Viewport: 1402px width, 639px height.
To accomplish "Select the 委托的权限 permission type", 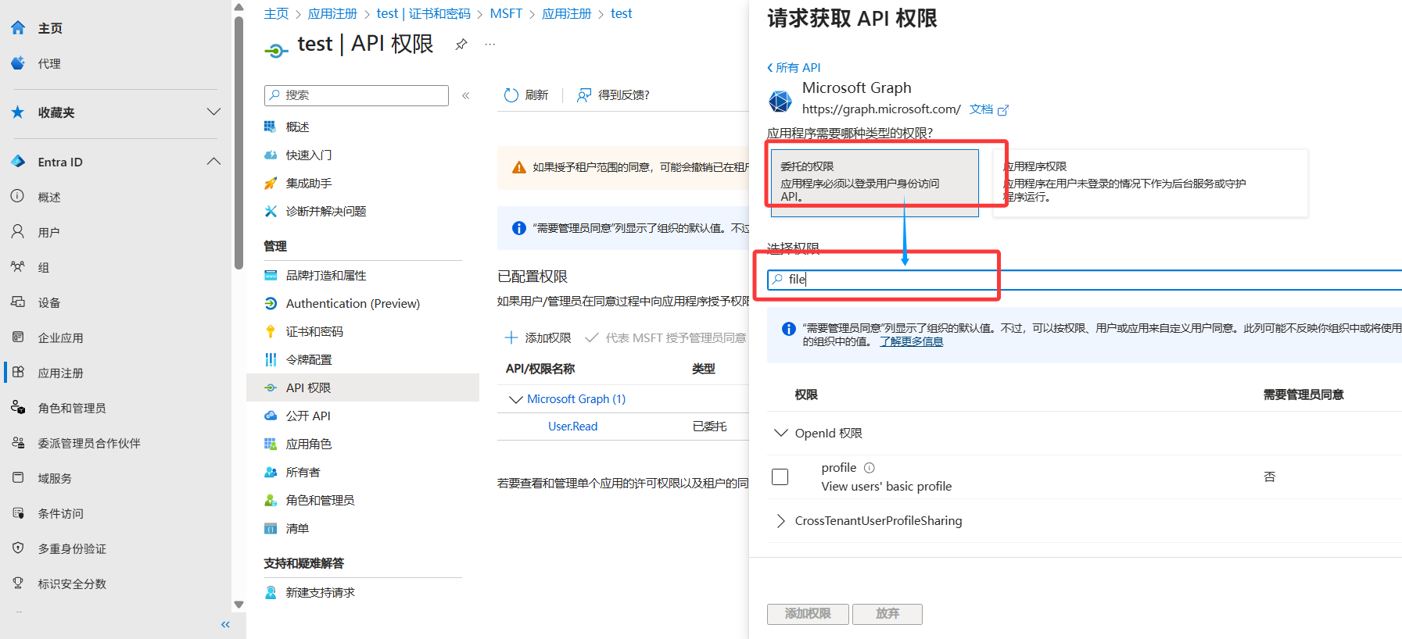I will pos(874,182).
